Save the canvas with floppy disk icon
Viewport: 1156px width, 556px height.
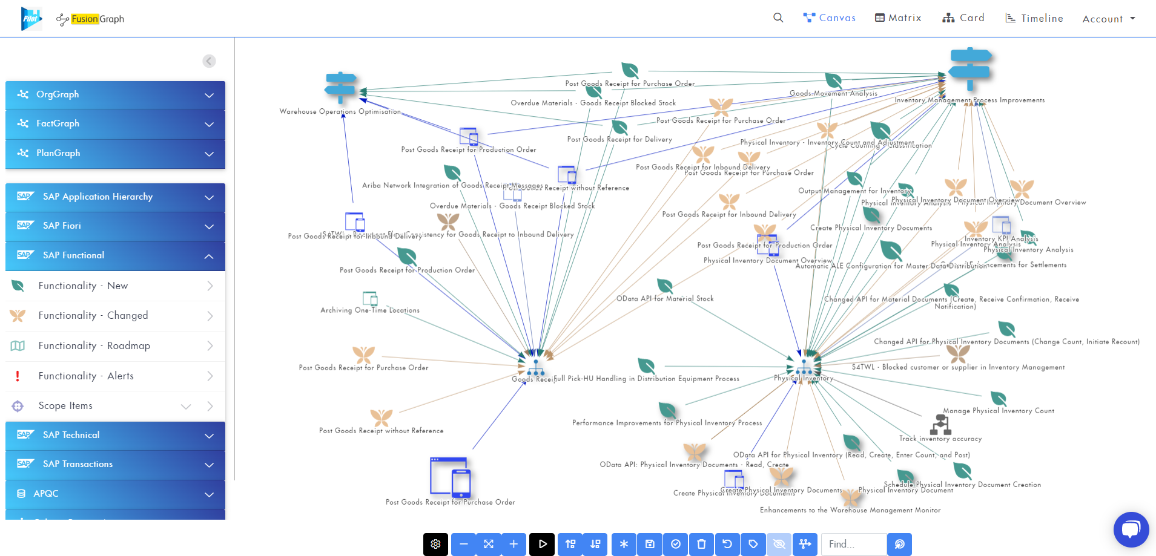(x=650, y=544)
